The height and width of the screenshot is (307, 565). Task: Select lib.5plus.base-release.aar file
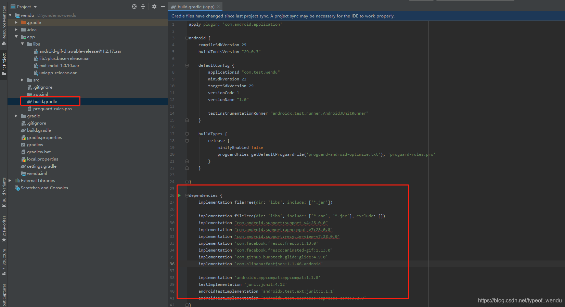[x=64, y=58]
